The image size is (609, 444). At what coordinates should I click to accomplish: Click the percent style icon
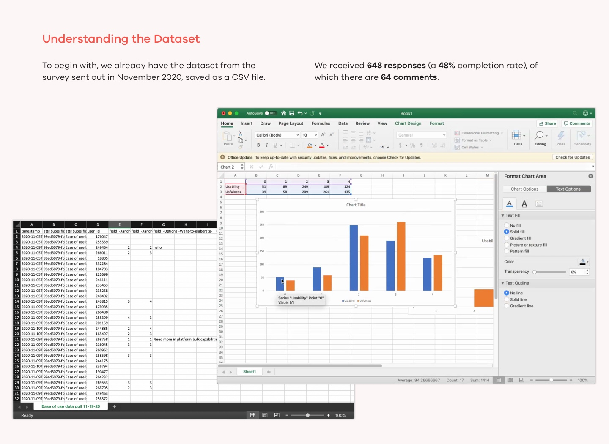pos(413,145)
